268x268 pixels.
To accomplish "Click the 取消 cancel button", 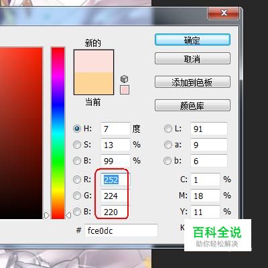I will [192, 59].
